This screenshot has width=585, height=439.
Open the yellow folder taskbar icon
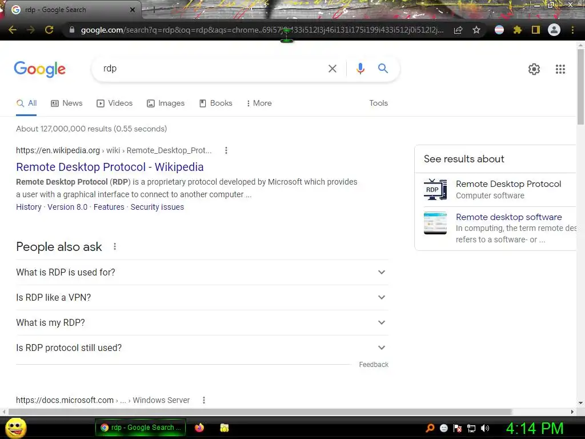pyautogui.click(x=224, y=428)
